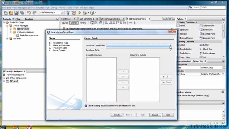
Task: Click the Cancel button in wizard
Action: [155, 115]
